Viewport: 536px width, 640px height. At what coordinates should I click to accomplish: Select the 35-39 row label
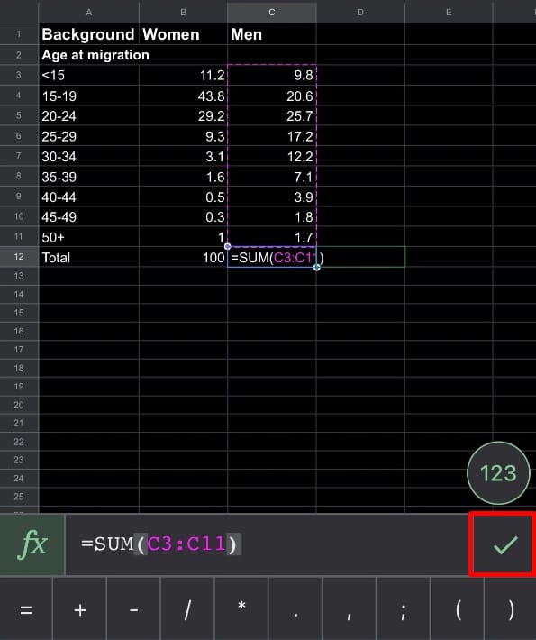tap(89, 177)
